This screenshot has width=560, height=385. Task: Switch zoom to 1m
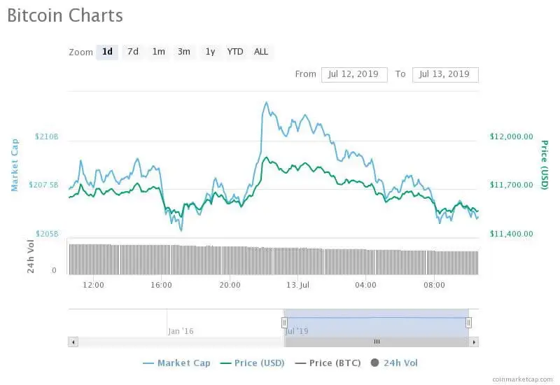[x=159, y=52]
